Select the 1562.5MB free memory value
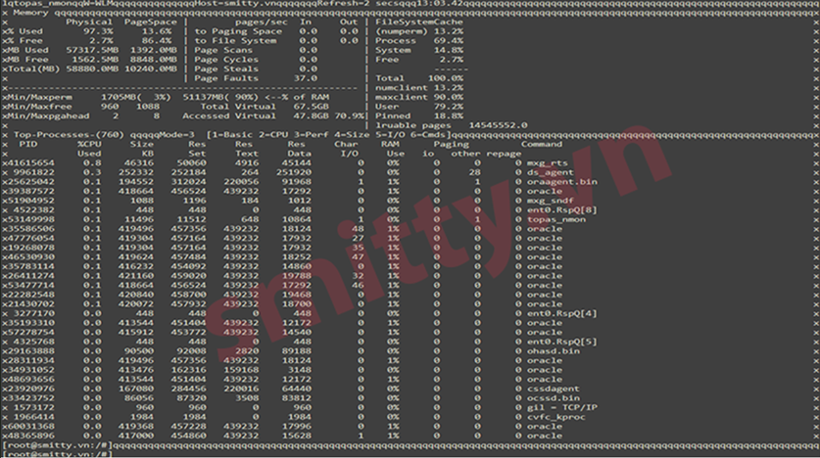This screenshot has width=820, height=458. pos(95,60)
